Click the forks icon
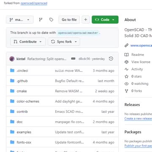This screenshot has width=152, height=152. pos(127,91)
